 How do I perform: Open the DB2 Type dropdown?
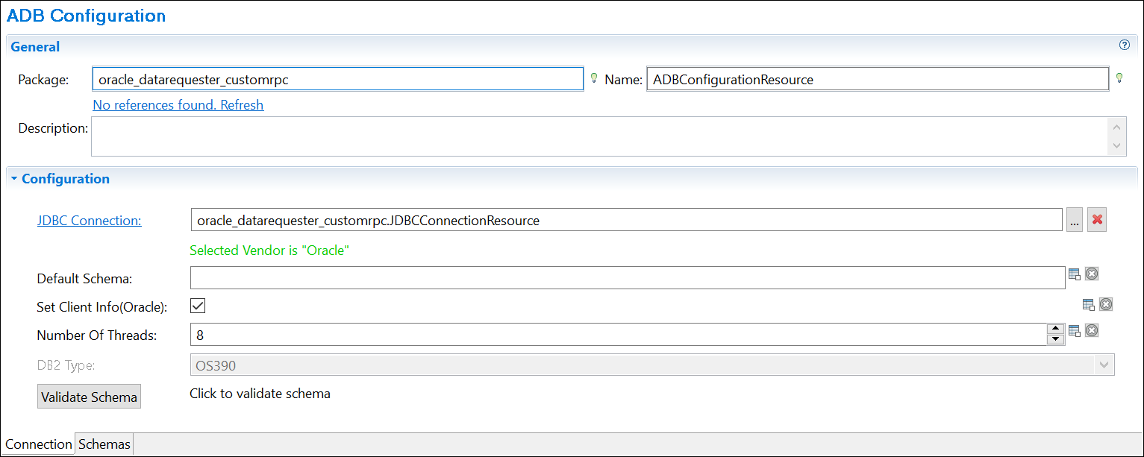(x=1104, y=365)
